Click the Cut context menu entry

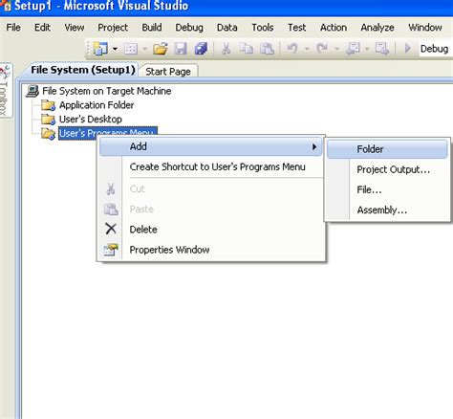tap(210, 188)
